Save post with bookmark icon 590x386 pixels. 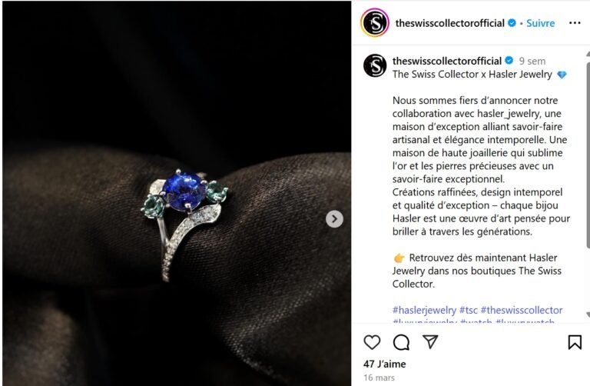pyautogui.click(x=575, y=342)
